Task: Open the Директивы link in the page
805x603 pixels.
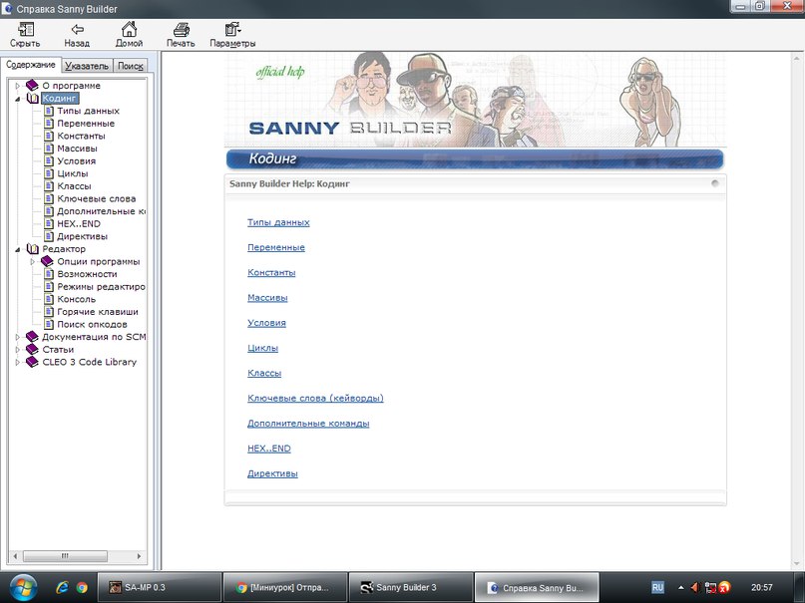Action: tap(272, 473)
